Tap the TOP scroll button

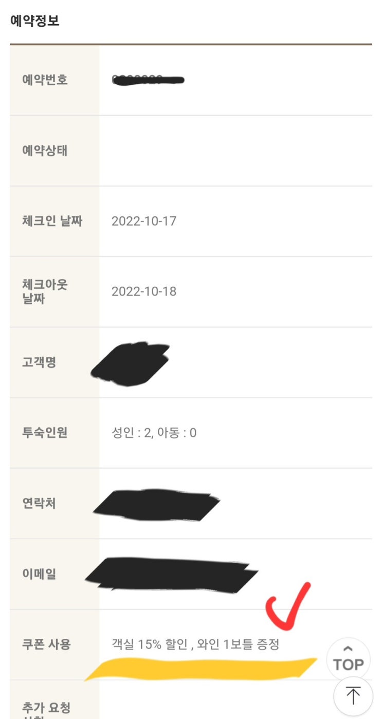pos(349,658)
